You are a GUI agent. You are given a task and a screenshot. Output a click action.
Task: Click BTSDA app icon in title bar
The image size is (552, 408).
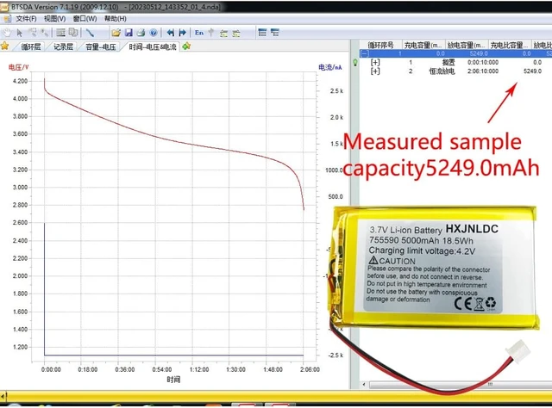(4, 7)
